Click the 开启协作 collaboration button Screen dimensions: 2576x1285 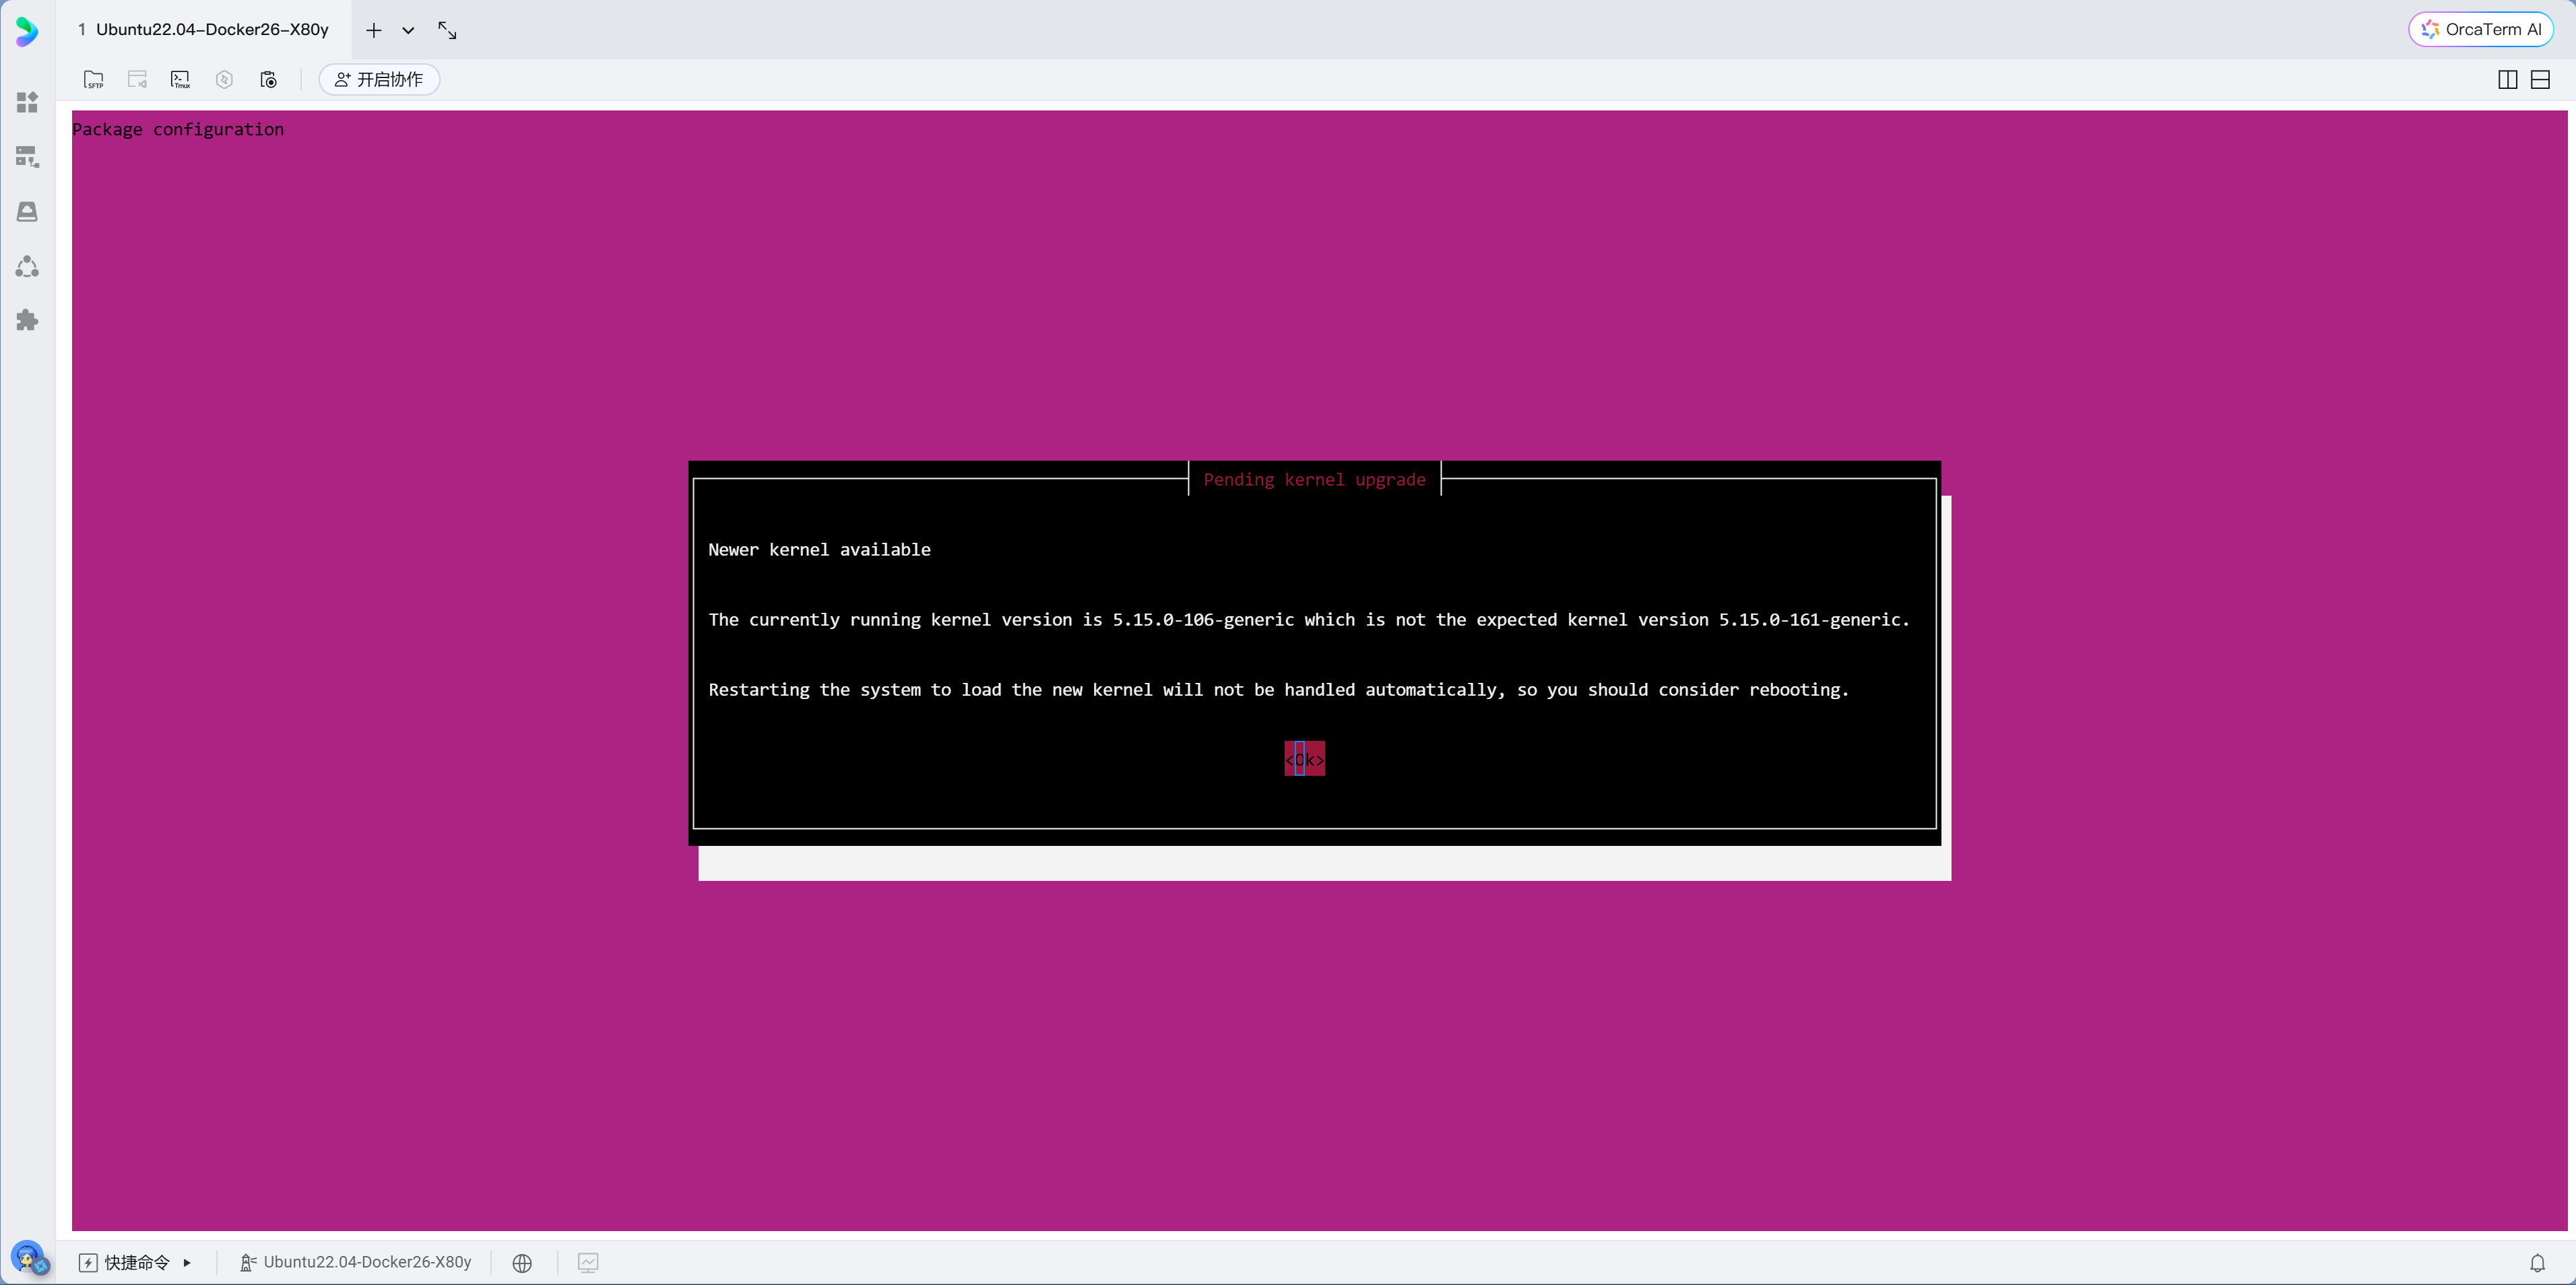coord(378,79)
